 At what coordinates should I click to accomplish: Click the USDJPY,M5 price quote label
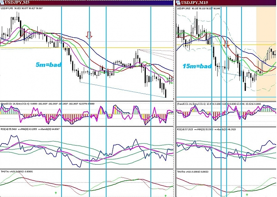click(22, 8)
